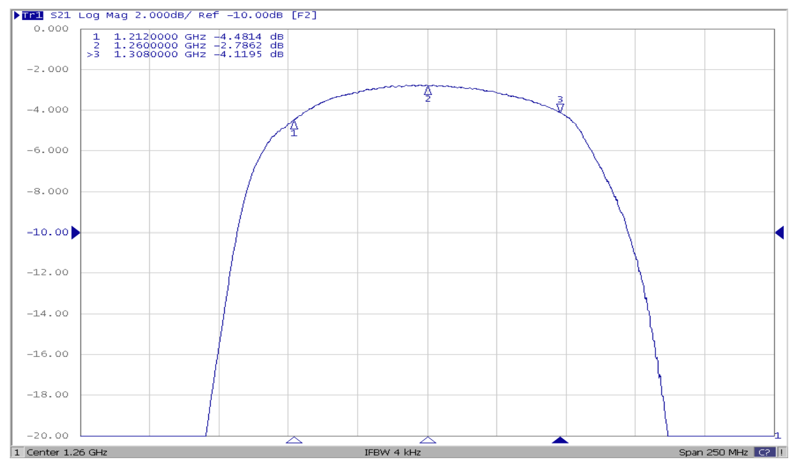Click marker 1 triangle on the trace
The width and height of the screenshot is (804, 463).
(x=295, y=124)
